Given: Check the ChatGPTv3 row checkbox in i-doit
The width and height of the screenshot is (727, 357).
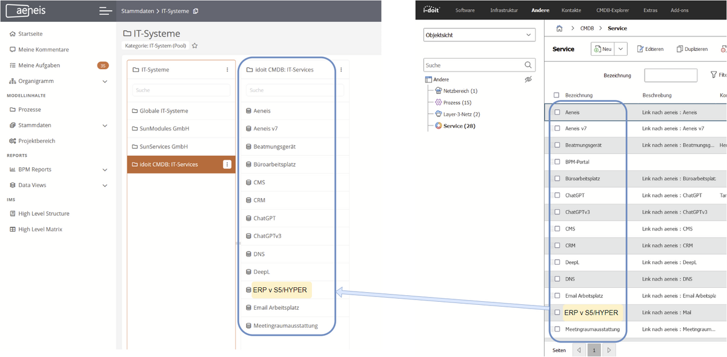Looking at the screenshot, I should pos(557,212).
